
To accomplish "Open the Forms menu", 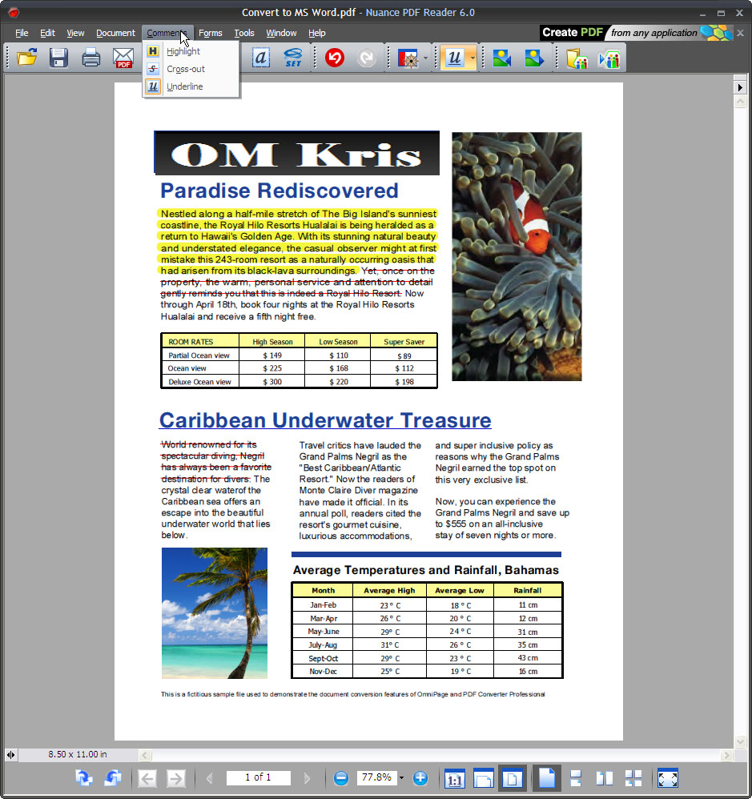I will click(210, 33).
